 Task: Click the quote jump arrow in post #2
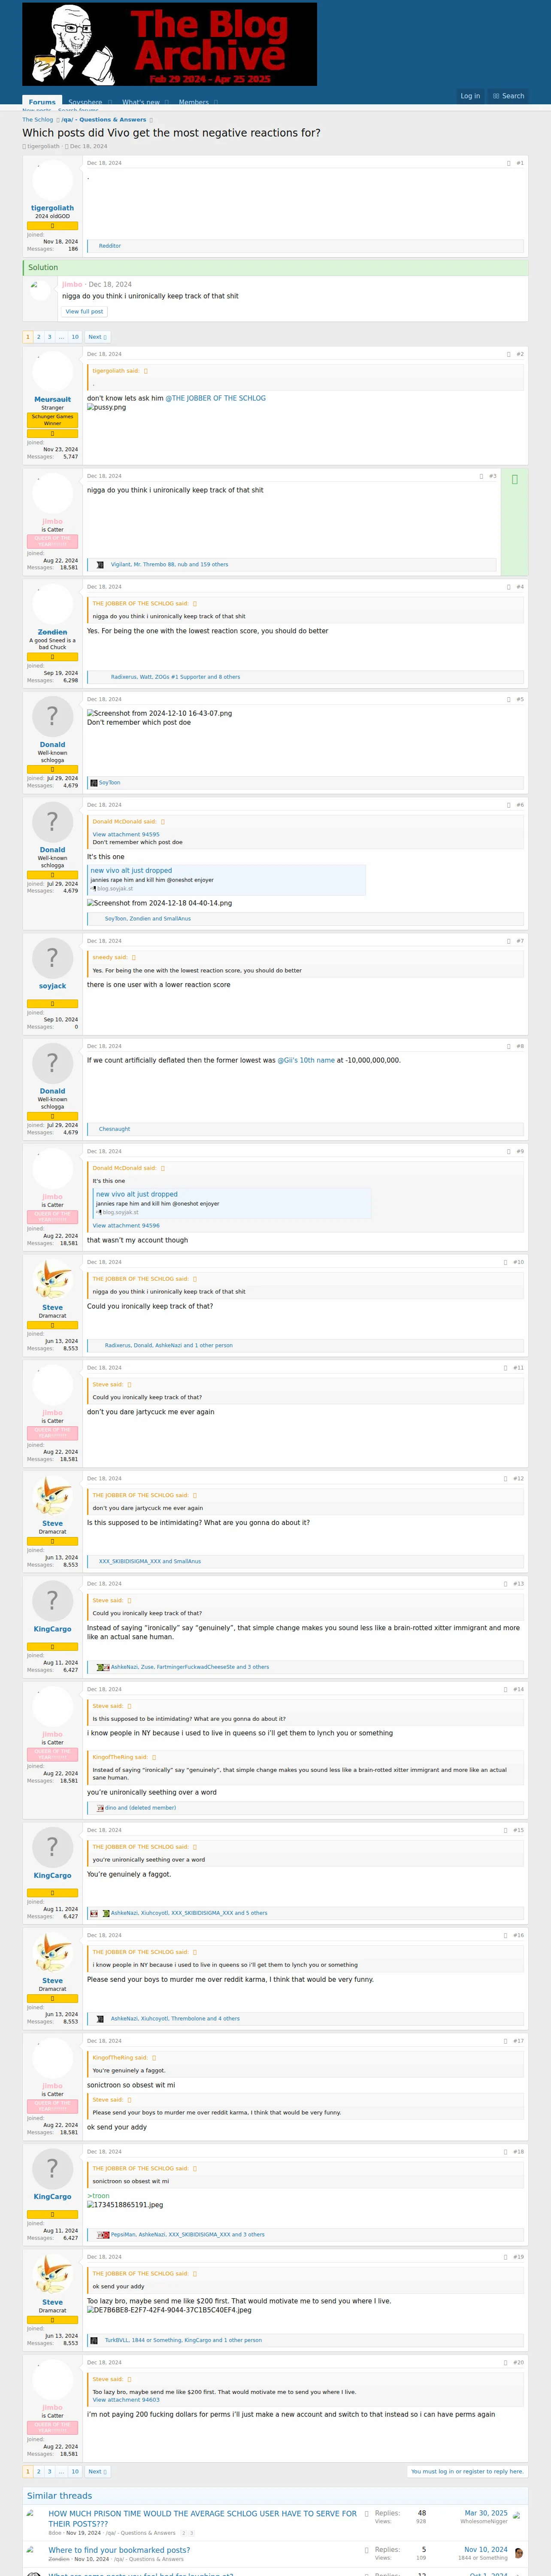tap(146, 371)
